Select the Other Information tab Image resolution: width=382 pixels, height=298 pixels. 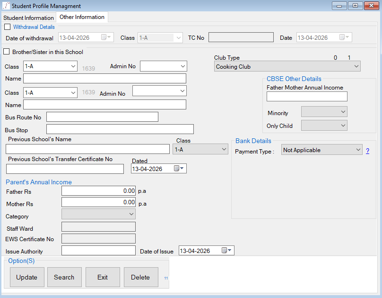click(82, 17)
